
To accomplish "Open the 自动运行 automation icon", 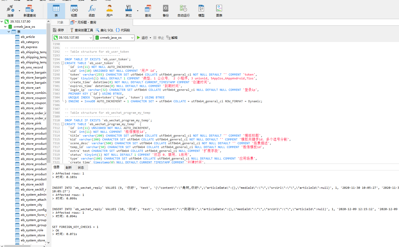I will pyautogui.click(x=183, y=11).
